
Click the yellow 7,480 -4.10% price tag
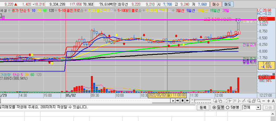pos(267,65)
